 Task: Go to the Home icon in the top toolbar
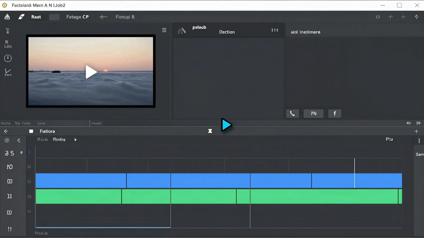pyautogui.click(x=7, y=17)
